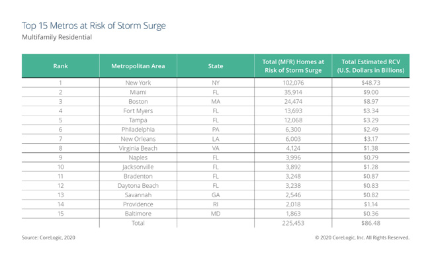Click Boston's homes value 24,474

pyautogui.click(x=293, y=101)
